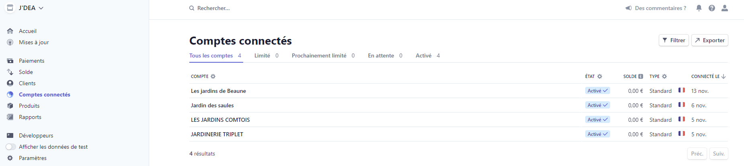Open the user profile icon

tap(725, 8)
